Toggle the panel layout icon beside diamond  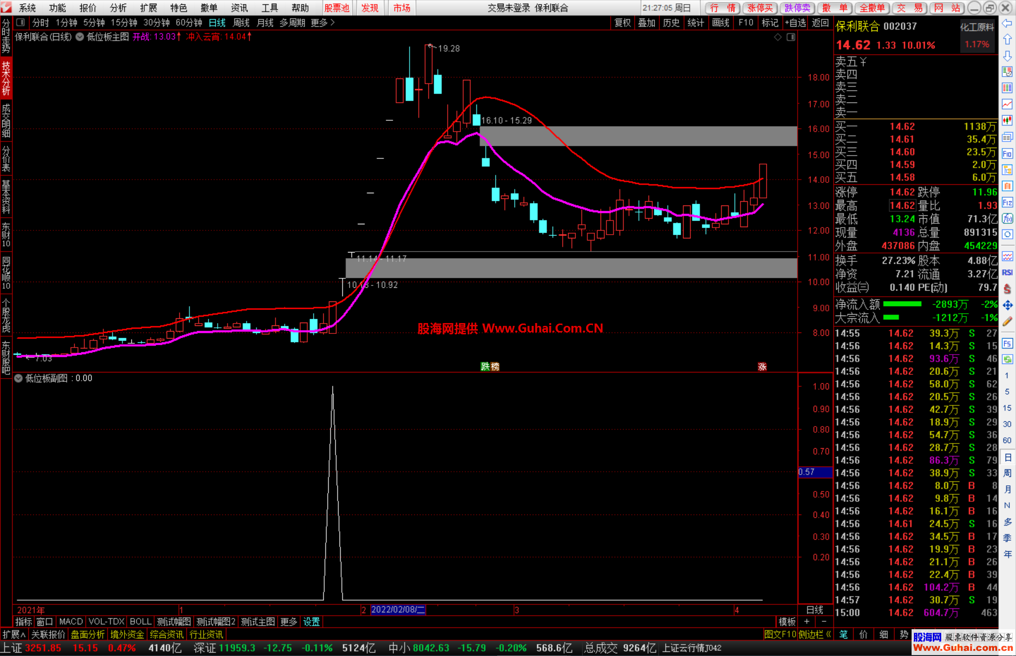[x=791, y=37]
